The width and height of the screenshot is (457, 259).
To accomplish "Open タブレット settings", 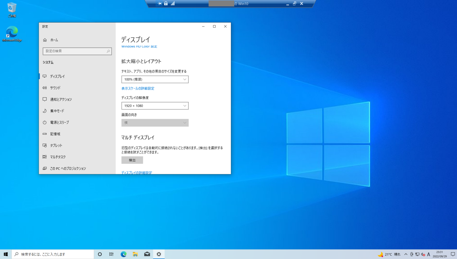I will tap(56, 145).
